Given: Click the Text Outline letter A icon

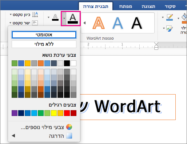Looking at the screenshot, I should (55, 17).
